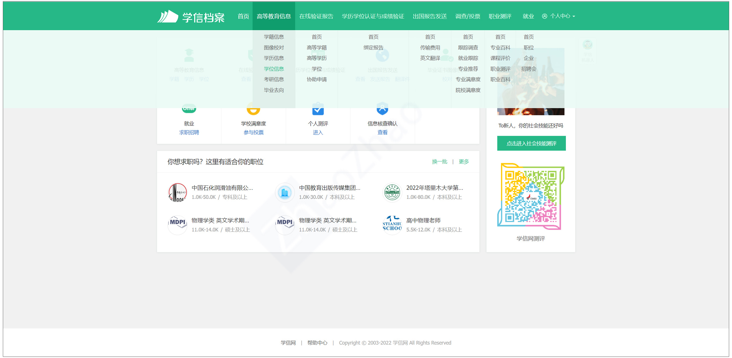Select 英文翻译 submenu item
732x358 pixels.
pos(430,58)
